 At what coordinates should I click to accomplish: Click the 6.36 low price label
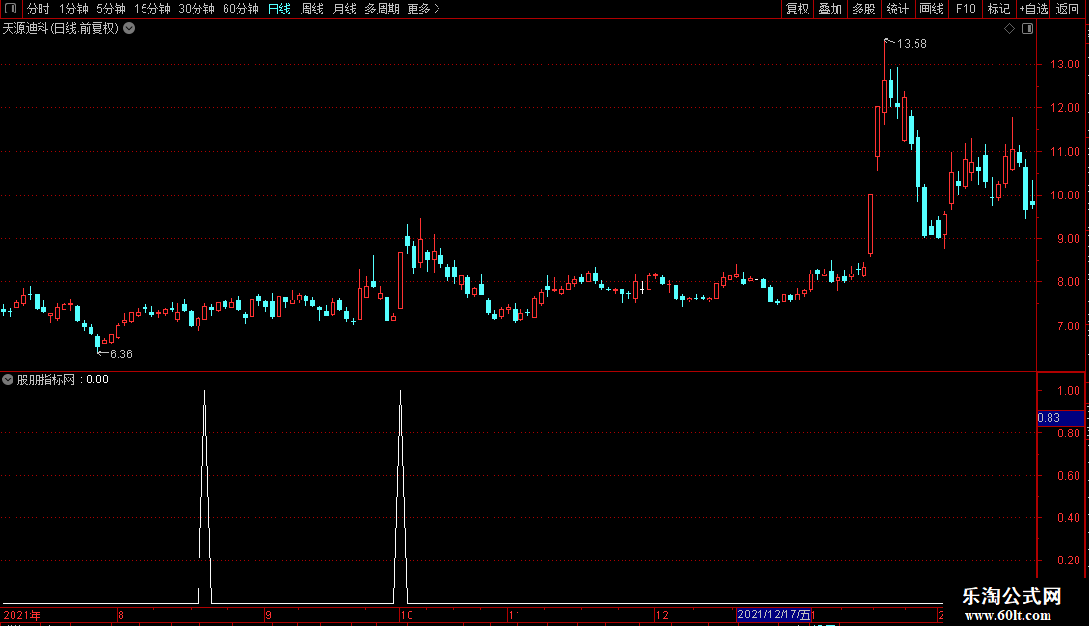click(x=120, y=354)
